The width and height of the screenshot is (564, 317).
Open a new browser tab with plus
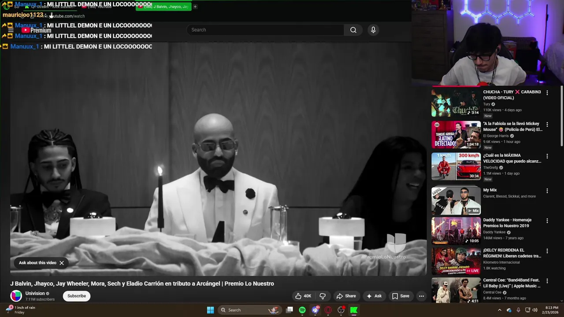click(195, 7)
